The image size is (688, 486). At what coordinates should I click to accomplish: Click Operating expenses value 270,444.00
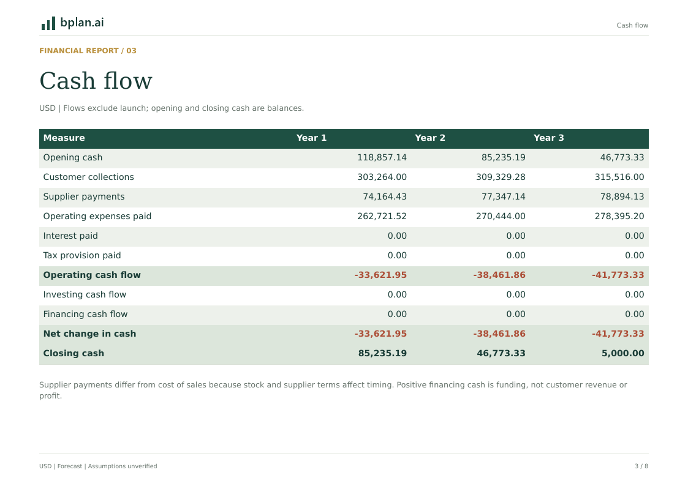[501, 217]
